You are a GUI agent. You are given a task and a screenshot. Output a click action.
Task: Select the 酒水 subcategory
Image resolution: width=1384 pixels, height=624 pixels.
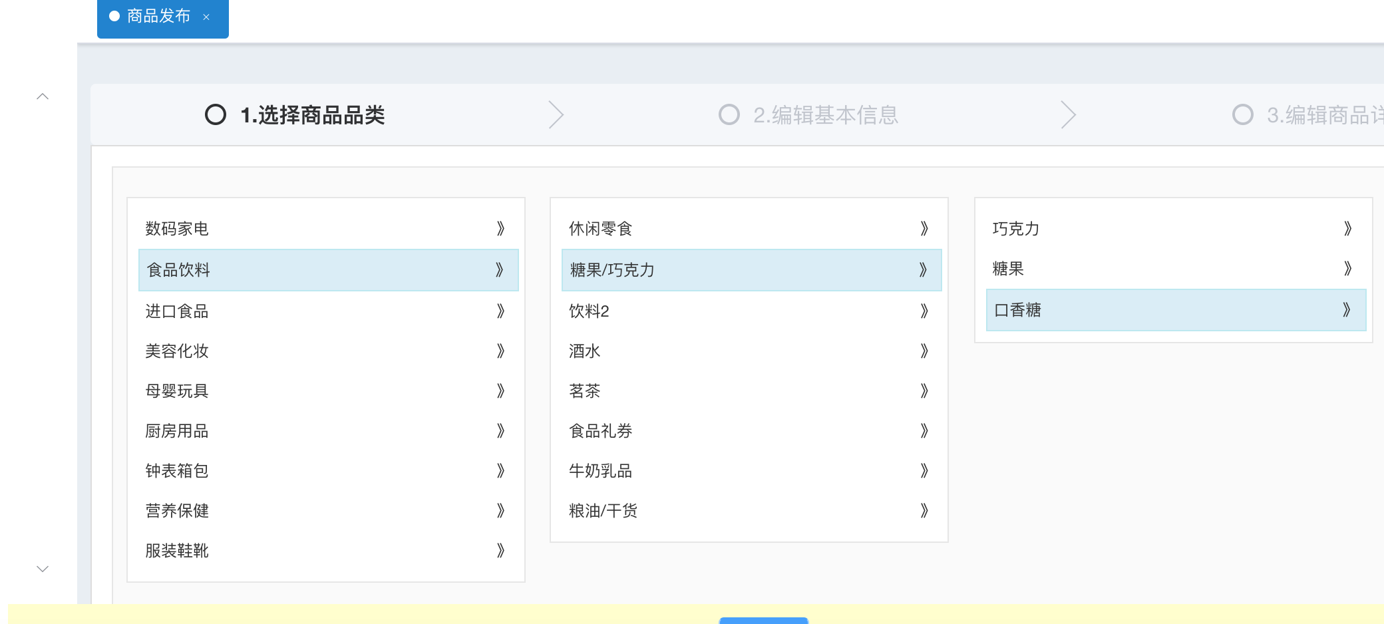tap(751, 351)
